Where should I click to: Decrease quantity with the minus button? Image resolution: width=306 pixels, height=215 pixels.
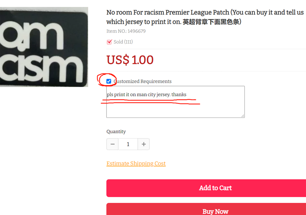(113, 144)
